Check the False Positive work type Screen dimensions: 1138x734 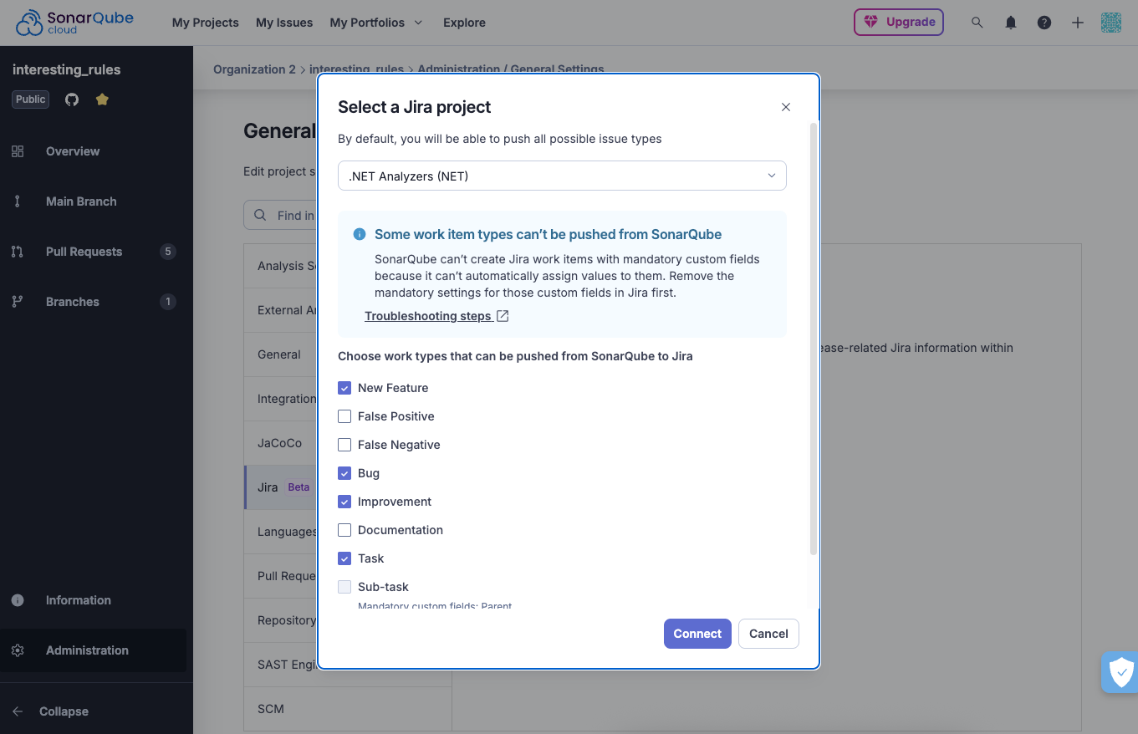(x=344, y=415)
